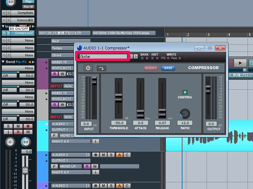Click the i info button on A:AUDIO 2
This screenshot has height=189, width=253.
(x=96, y=172)
